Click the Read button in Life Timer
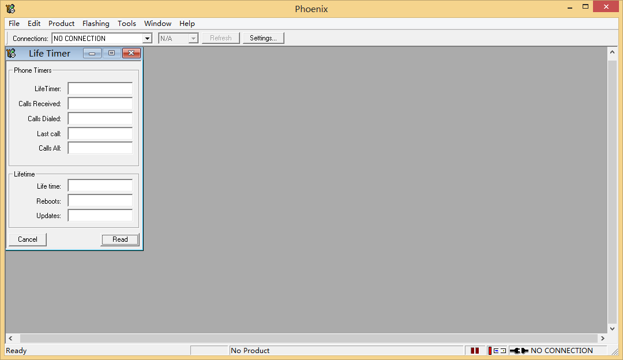623x360 pixels. click(x=120, y=239)
